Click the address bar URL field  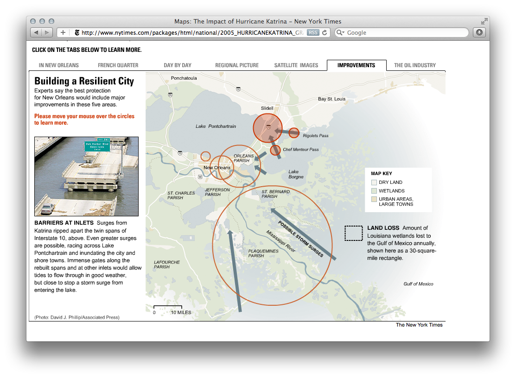pyautogui.click(x=185, y=33)
